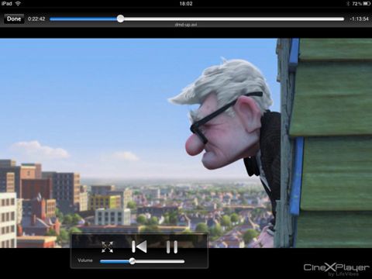Tap the Done button

pos(14,19)
